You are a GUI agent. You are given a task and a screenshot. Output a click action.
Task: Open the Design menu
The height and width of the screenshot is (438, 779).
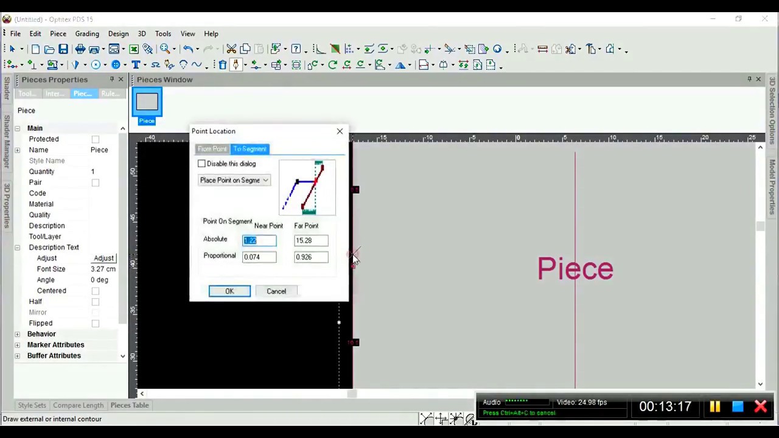118,33
